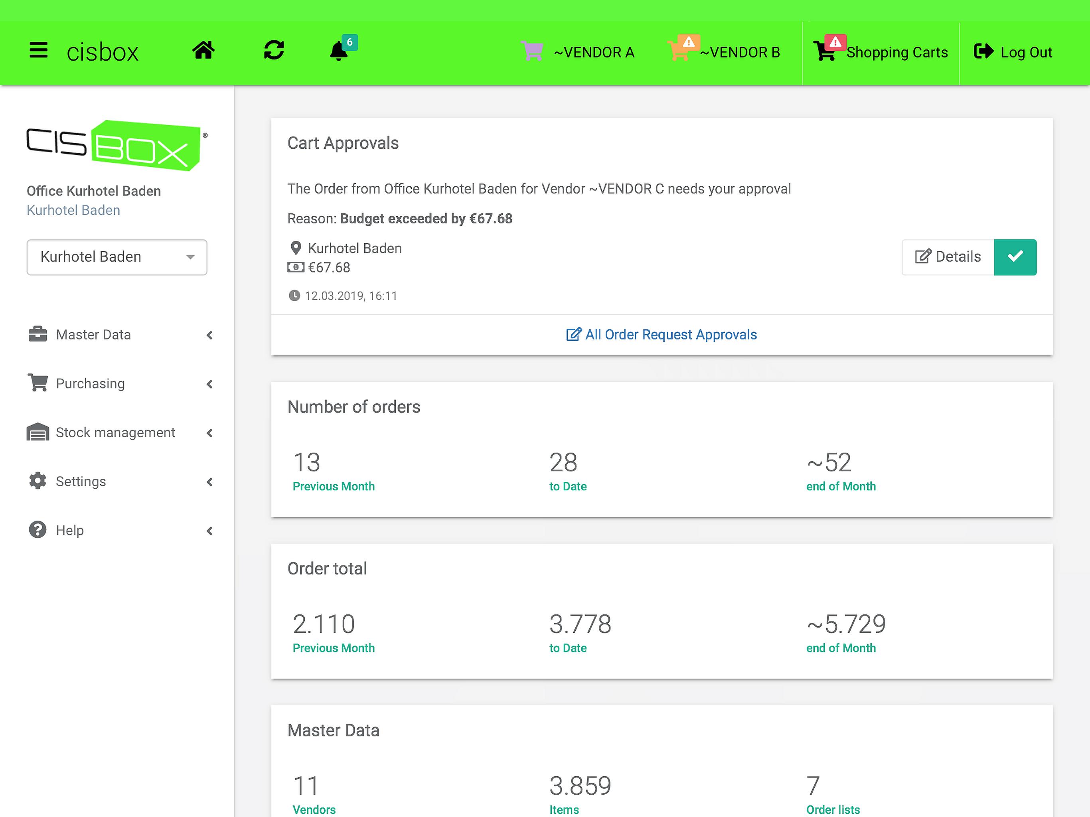Open the hamburger menu icon
The image size is (1090, 817).
coord(38,51)
